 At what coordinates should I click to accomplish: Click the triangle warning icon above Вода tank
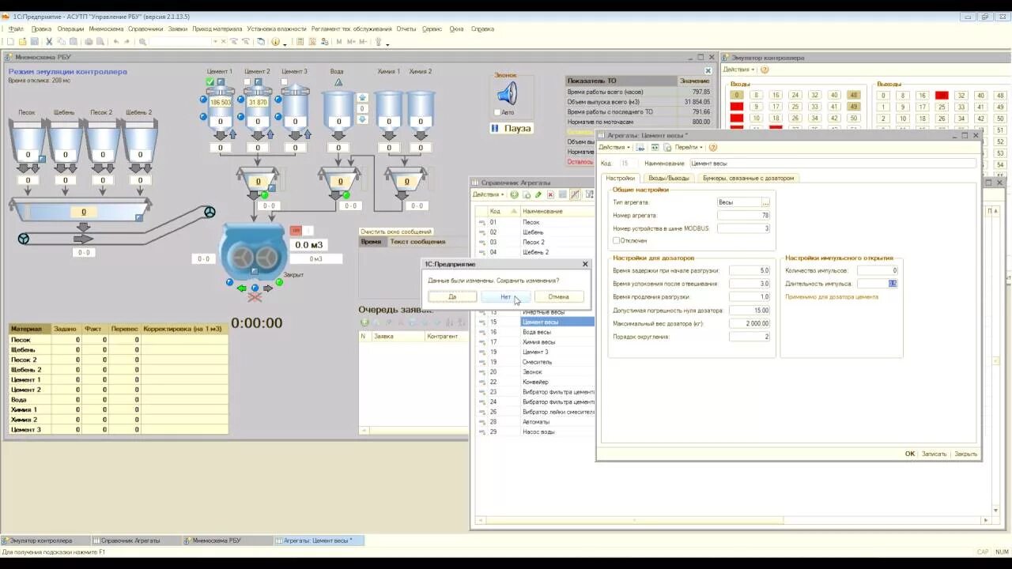click(338, 81)
